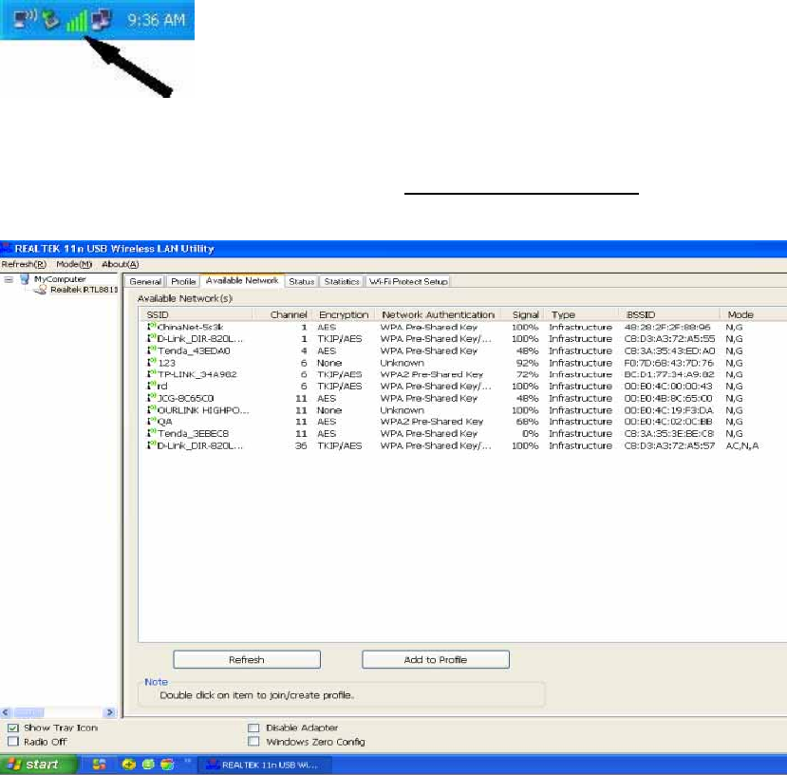
Task: Sort by the Channel column header
Action: point(284,314)
